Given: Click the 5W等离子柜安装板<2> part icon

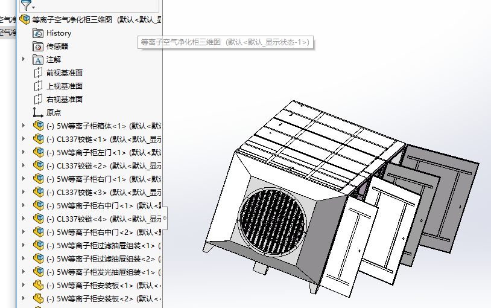Looking at the screenshot, I should coord(38,298).
